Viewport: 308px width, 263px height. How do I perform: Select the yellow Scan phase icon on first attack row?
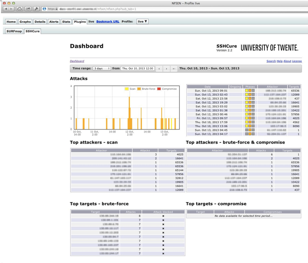point(246,90)
